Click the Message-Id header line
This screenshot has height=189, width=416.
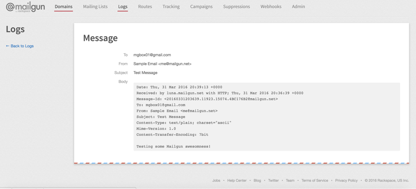tap(207, 99)
